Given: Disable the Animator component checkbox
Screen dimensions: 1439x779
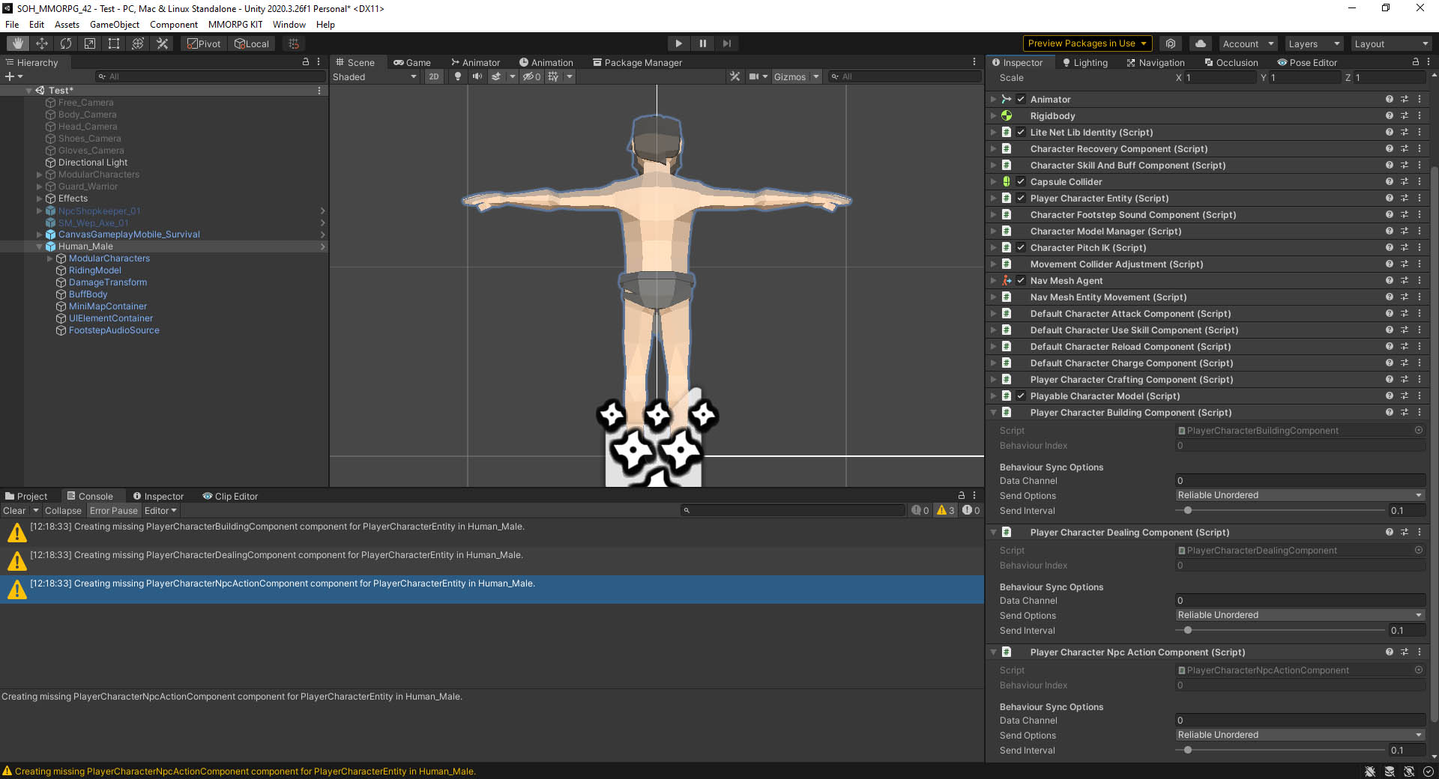Looking at the screenshot, I should click(x=1020, y=99).
